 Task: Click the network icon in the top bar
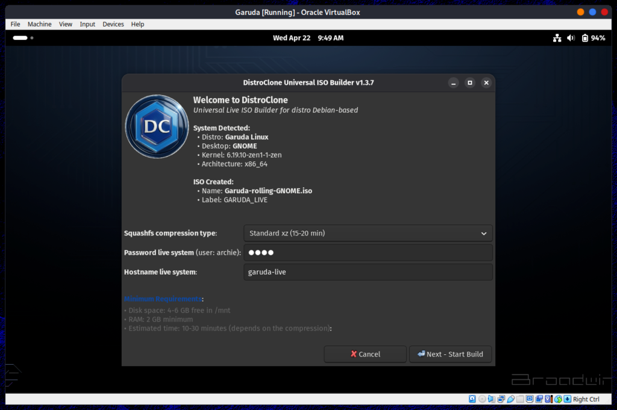[x=556, y=37]
